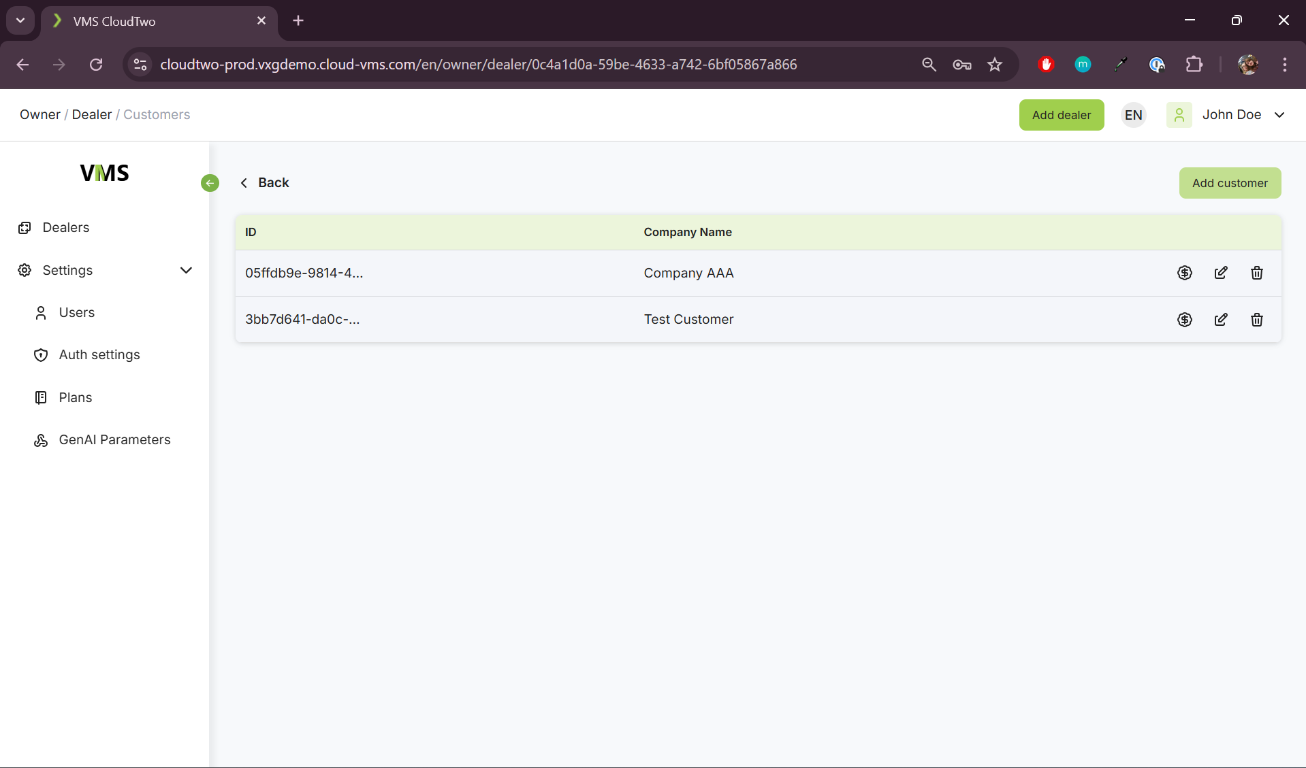The image size is (1306, 768).
Task: Bookmark this page with the star icon
Action: 995,65
